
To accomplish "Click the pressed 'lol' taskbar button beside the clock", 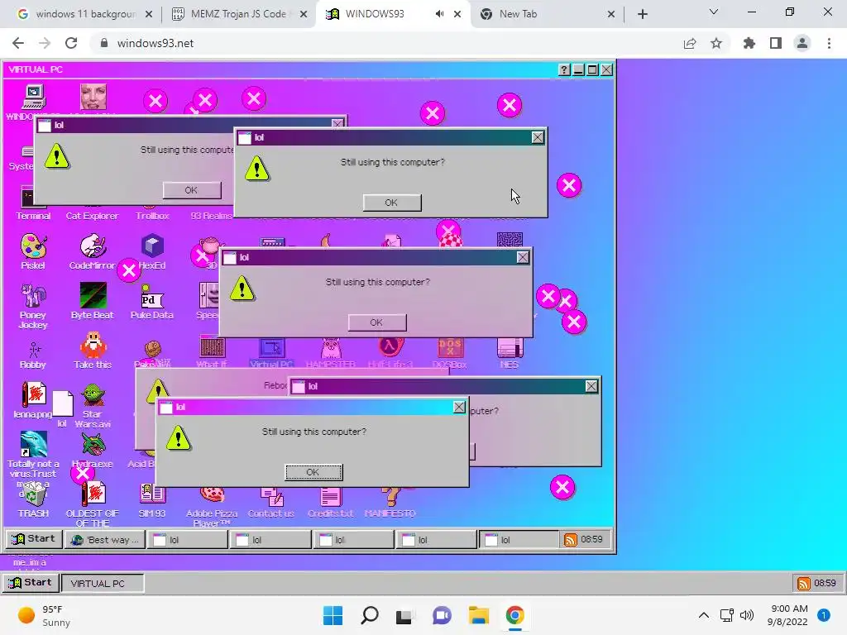I will tap(519, 539).
